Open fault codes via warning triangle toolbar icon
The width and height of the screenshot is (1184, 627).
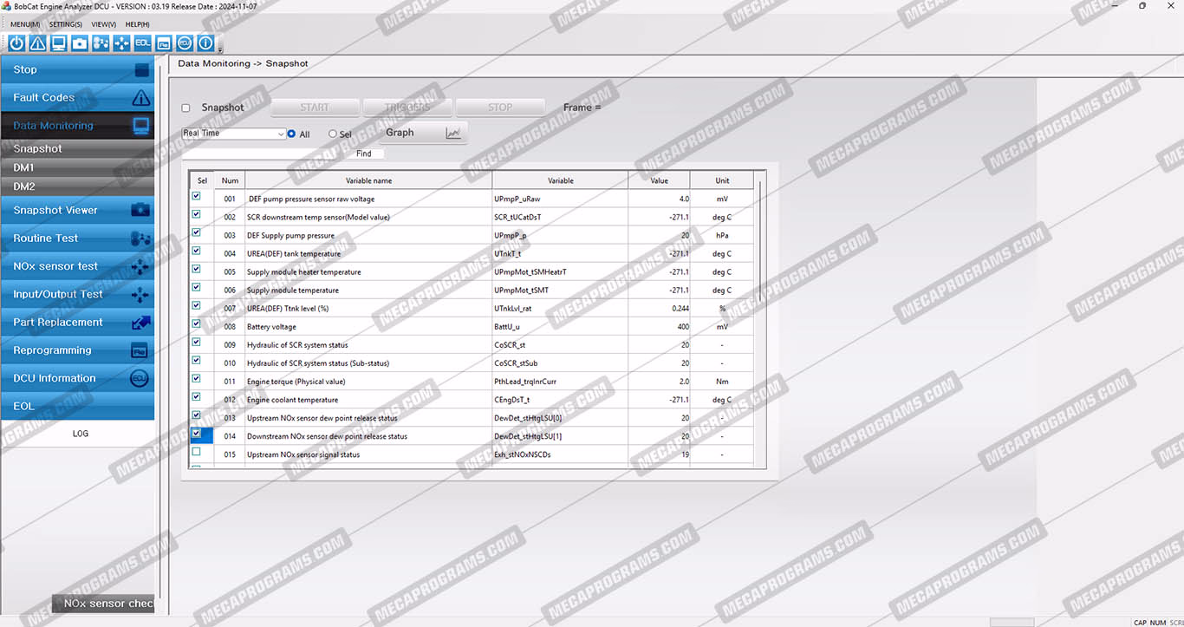point(37,42)
